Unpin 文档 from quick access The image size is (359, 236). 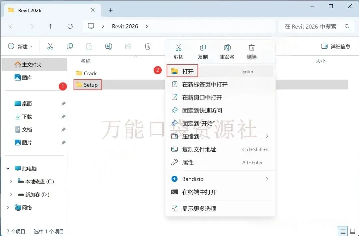pos(64,130)
